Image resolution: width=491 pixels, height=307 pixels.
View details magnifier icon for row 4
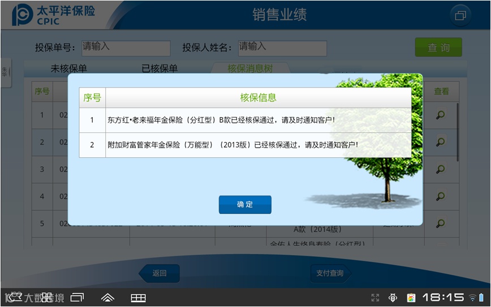point(441,196)
